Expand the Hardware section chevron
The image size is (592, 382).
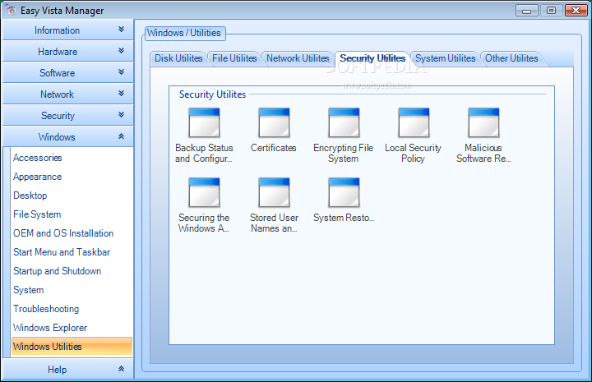(121, 51)
